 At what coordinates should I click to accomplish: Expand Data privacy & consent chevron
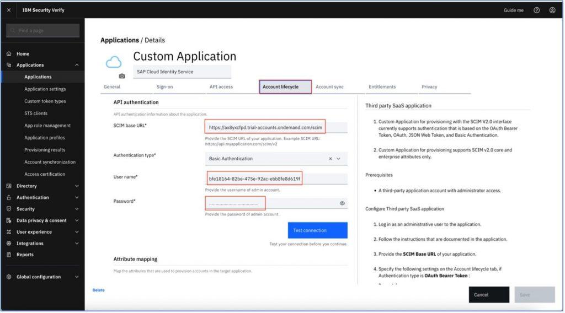pos(77,220)
